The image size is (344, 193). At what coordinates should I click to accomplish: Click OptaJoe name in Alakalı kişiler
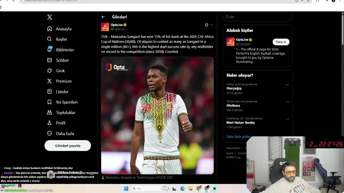(x=242, y=40)
